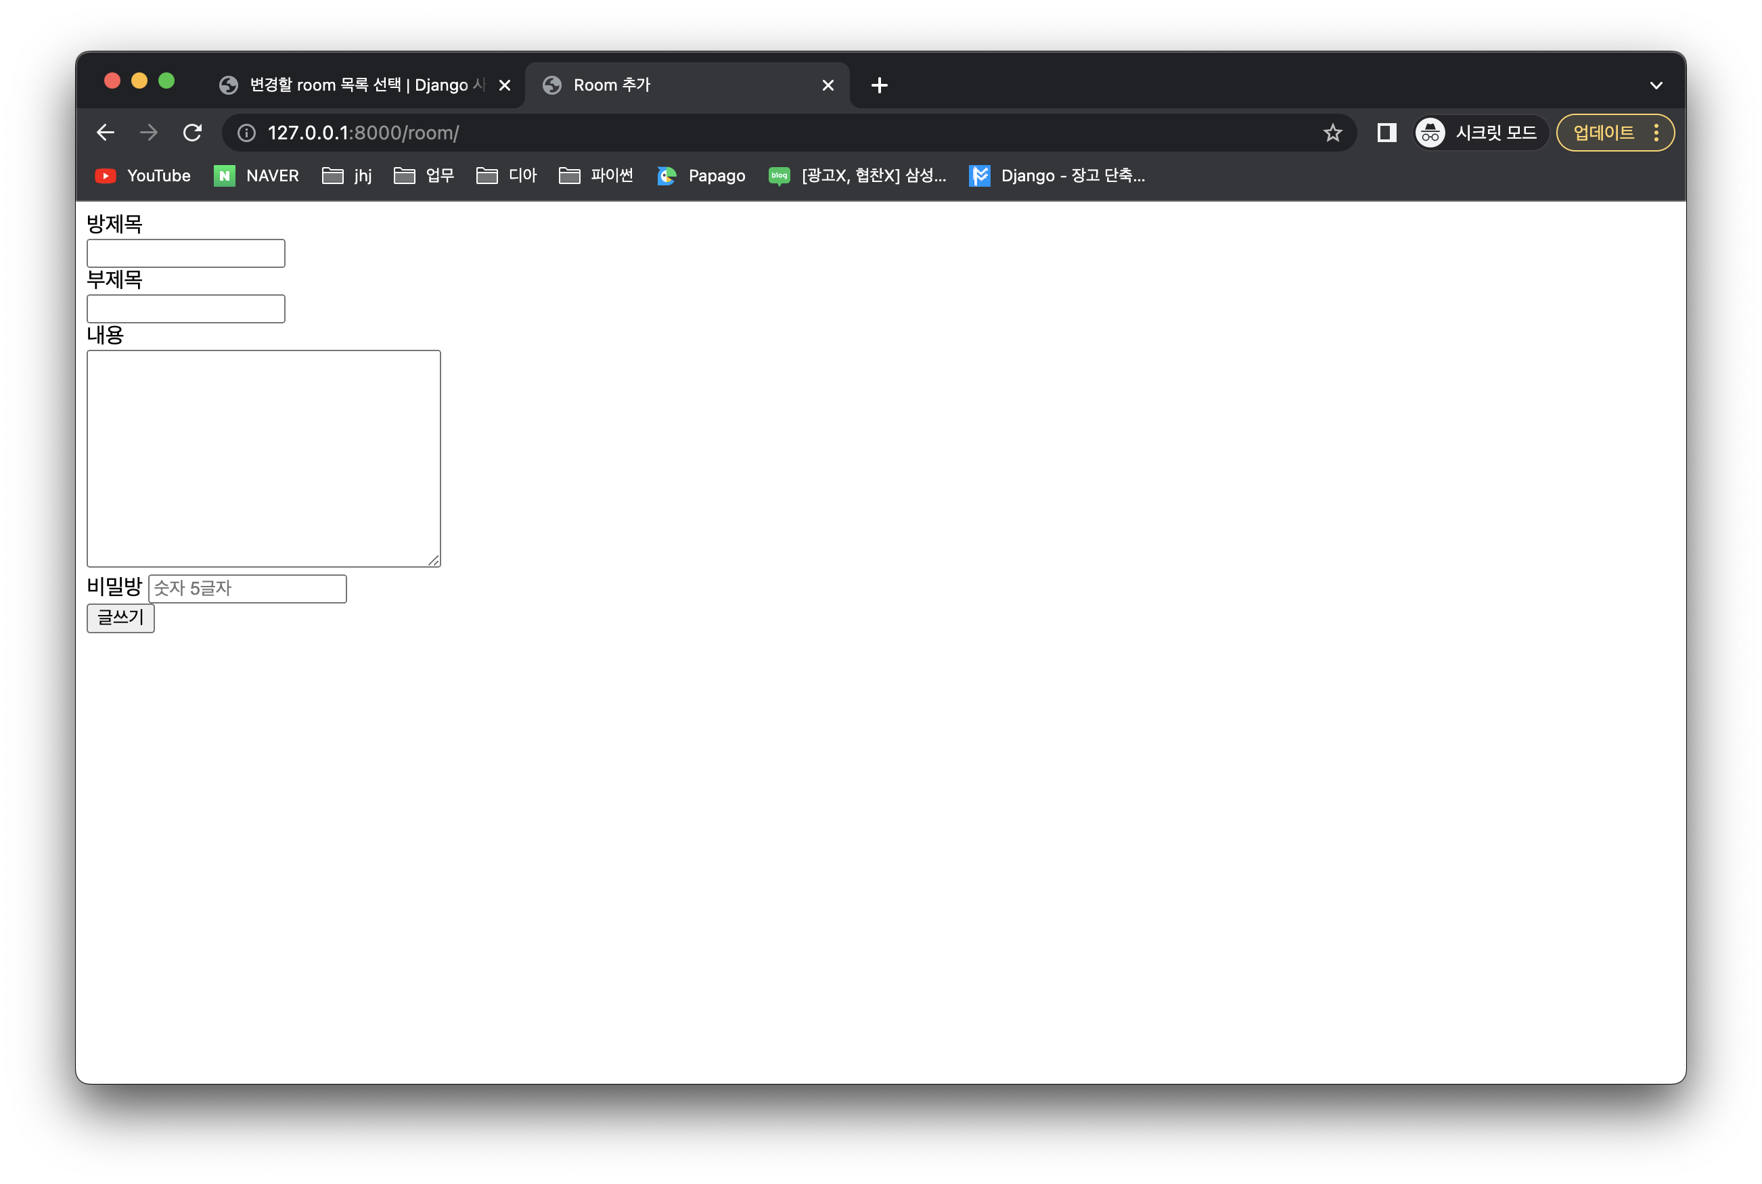Viewport: 1762px width, 1184px height.
Task: Open a new tab with plus button
Action: pyautogui.click(x=879, y=85)
